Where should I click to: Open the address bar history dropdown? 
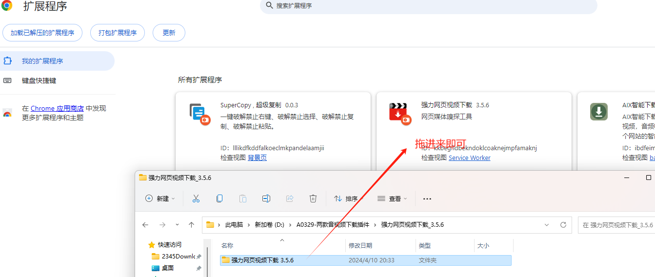[547, 225]
